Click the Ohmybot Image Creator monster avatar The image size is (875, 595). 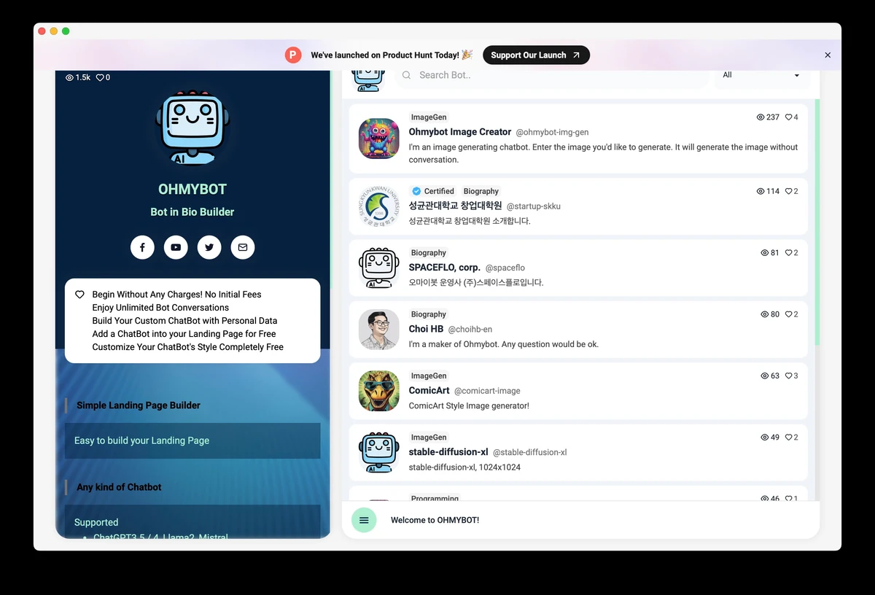click(379, 139)
